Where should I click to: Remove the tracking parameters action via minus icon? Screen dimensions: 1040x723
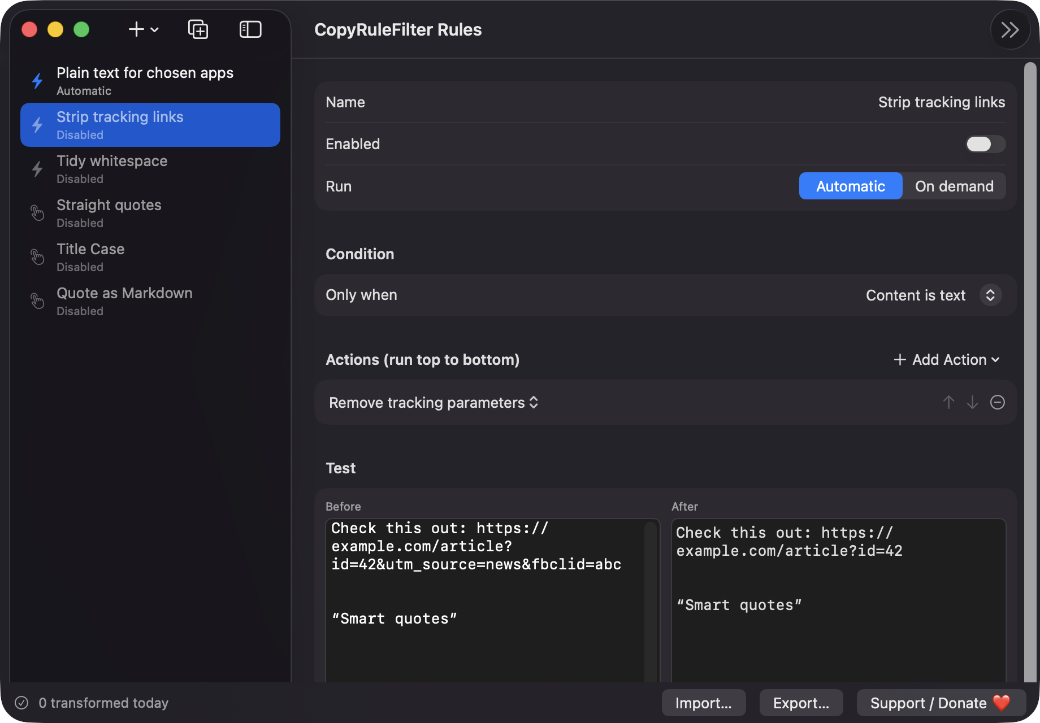point(998,402)
